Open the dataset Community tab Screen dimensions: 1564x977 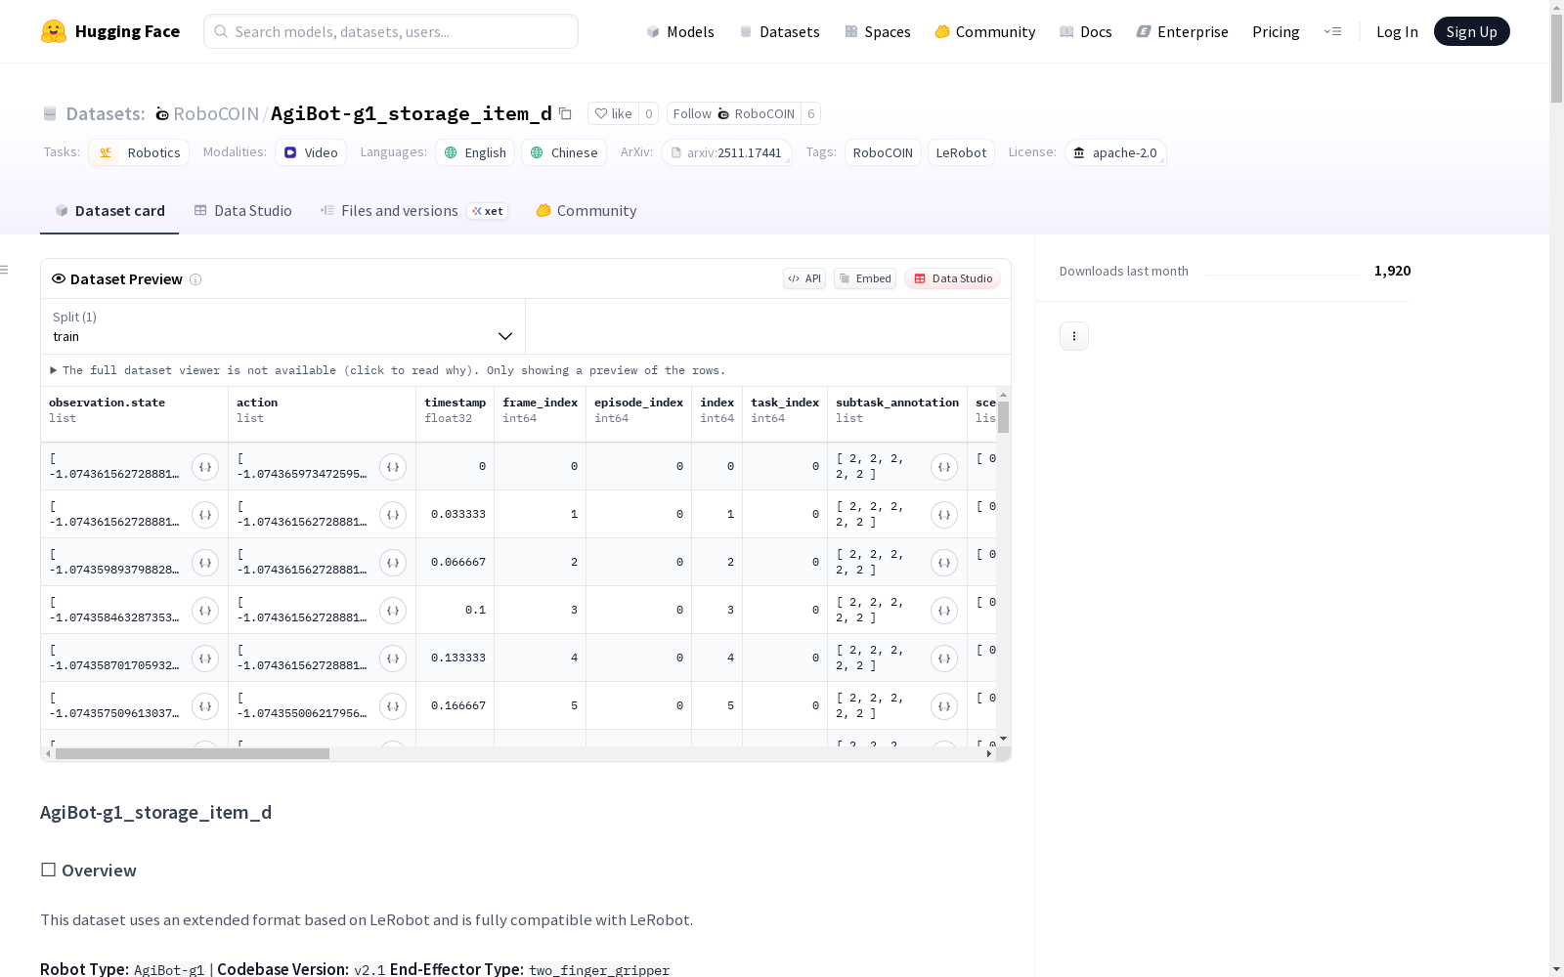[586, 211]
